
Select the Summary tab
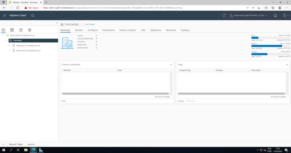coord(65,30)
